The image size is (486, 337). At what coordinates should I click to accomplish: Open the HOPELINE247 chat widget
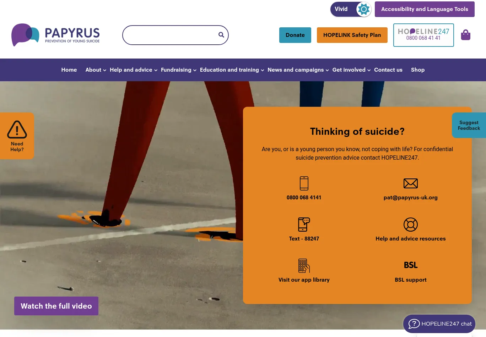439,324
